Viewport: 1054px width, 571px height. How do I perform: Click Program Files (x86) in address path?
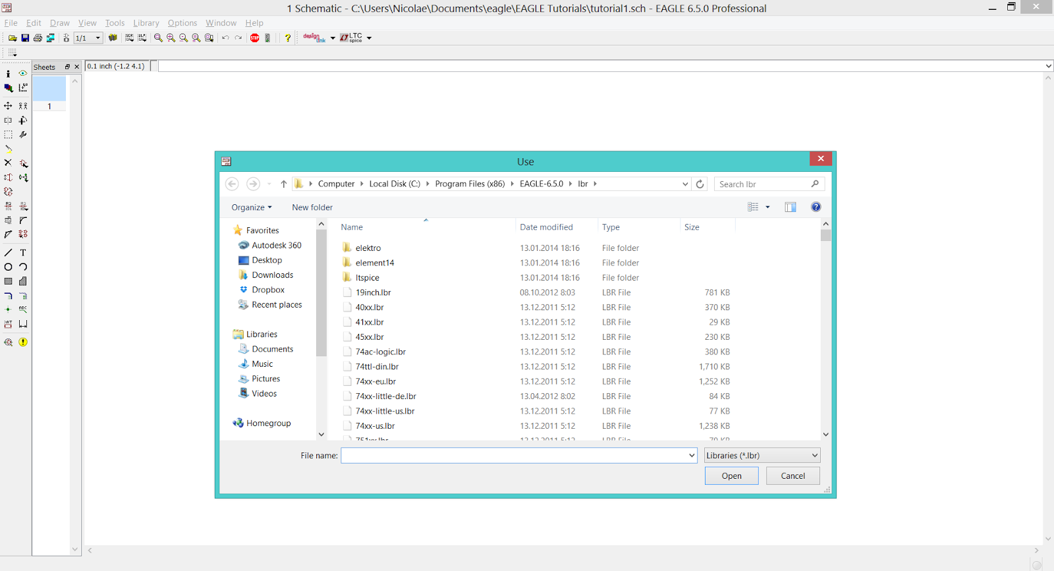pos(470,184)
